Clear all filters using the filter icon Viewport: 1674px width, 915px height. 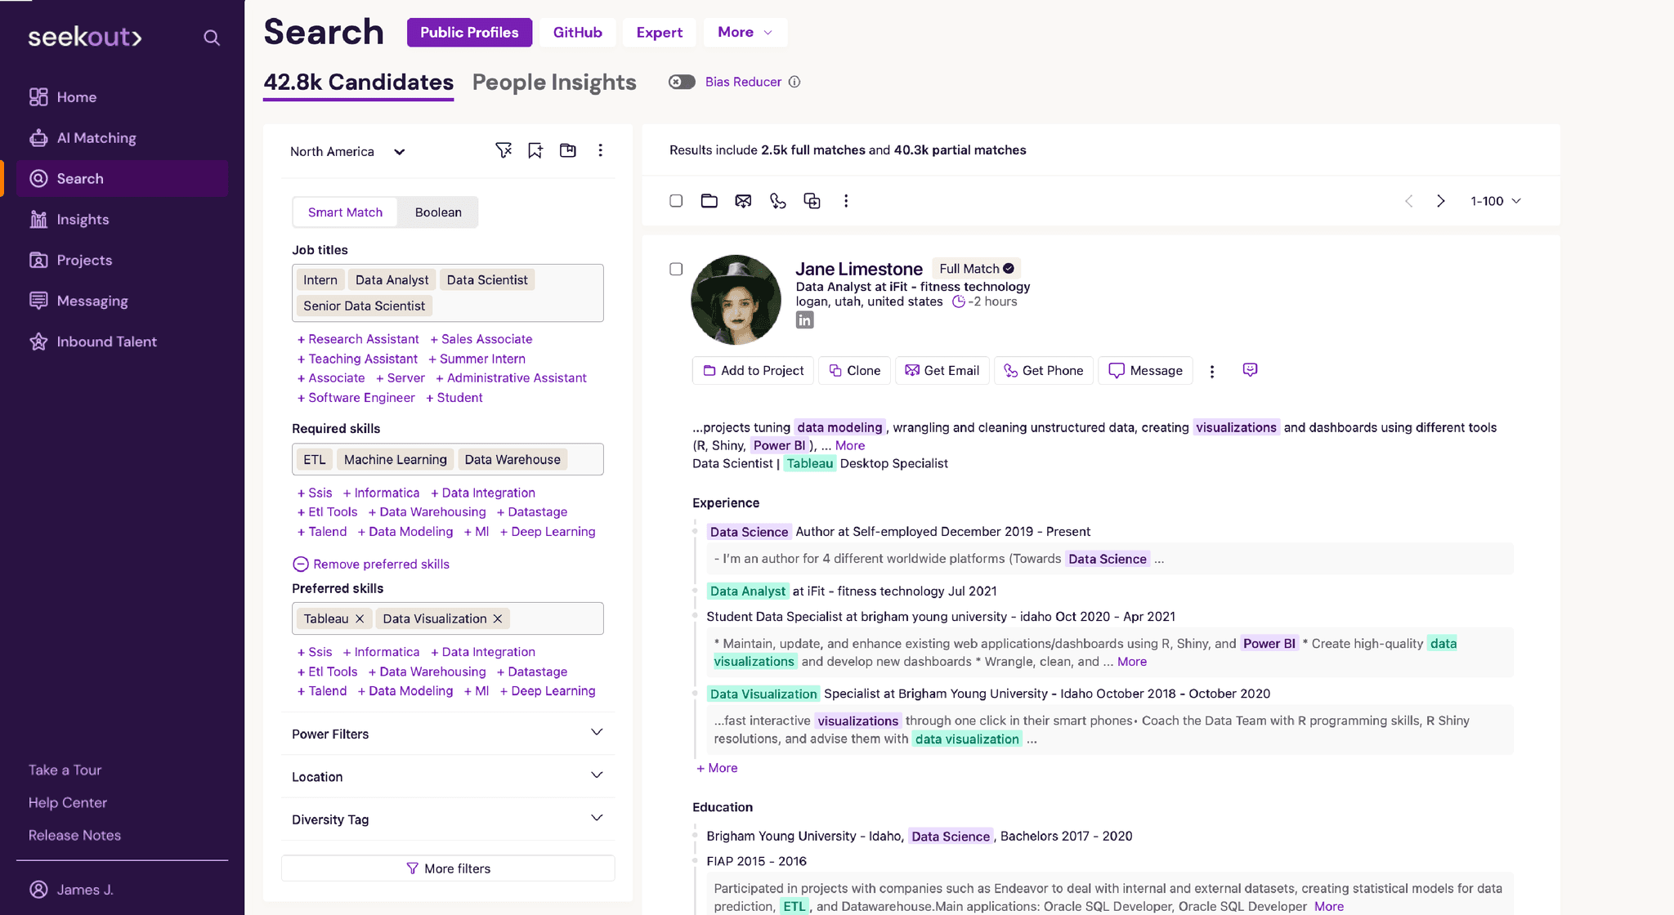504,150
